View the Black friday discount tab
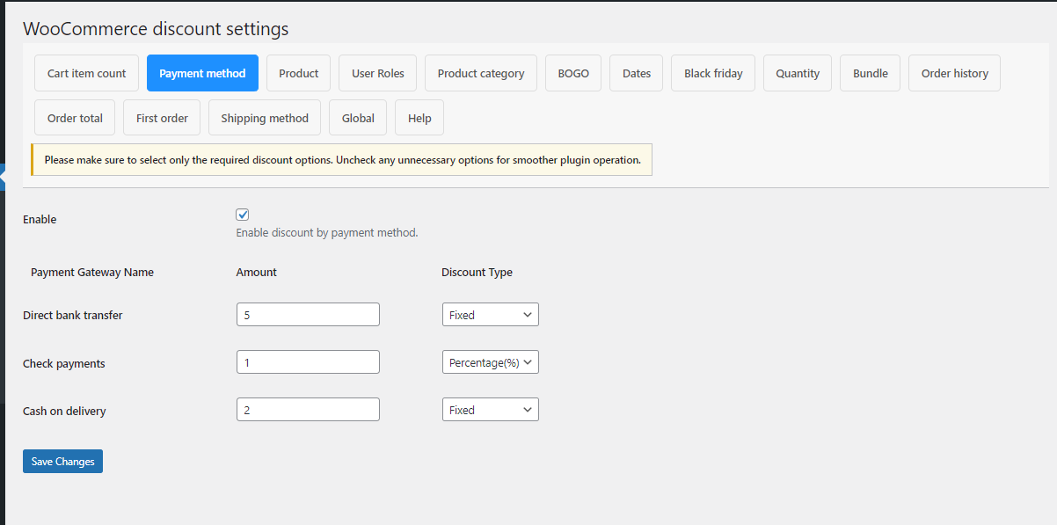This screenshot has height=525, width=1057. point(712,73)
